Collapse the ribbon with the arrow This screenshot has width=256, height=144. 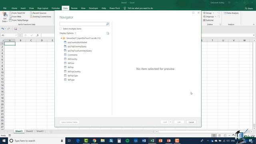(x=254, y=24)
